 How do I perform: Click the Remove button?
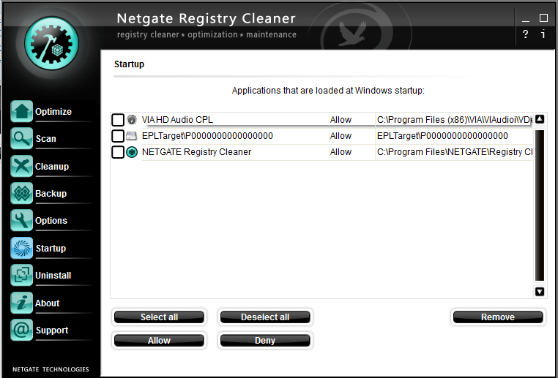pos(498,317)
